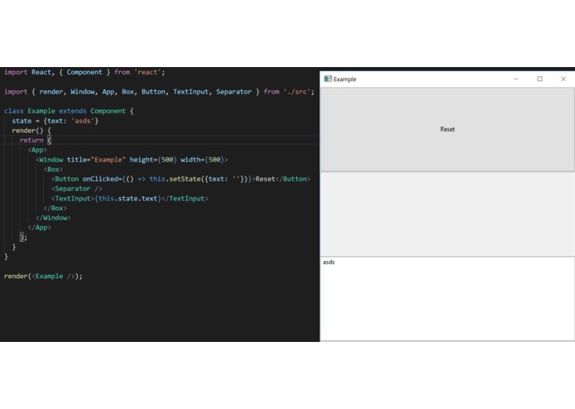Screen dimensions: 575x409
Task: Click the closing </Box> tag
Action: pos(55,208)
